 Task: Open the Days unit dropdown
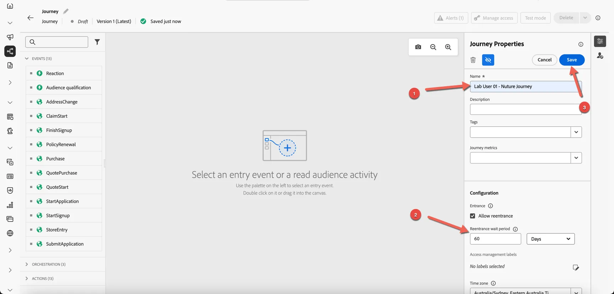tap(550, 239)
